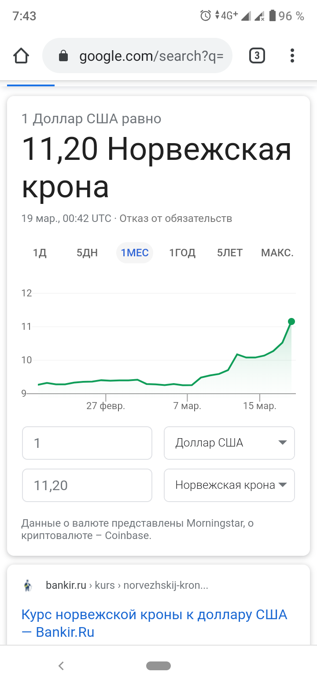Expand the Доллар США currency dropdown

pos(229,443)
